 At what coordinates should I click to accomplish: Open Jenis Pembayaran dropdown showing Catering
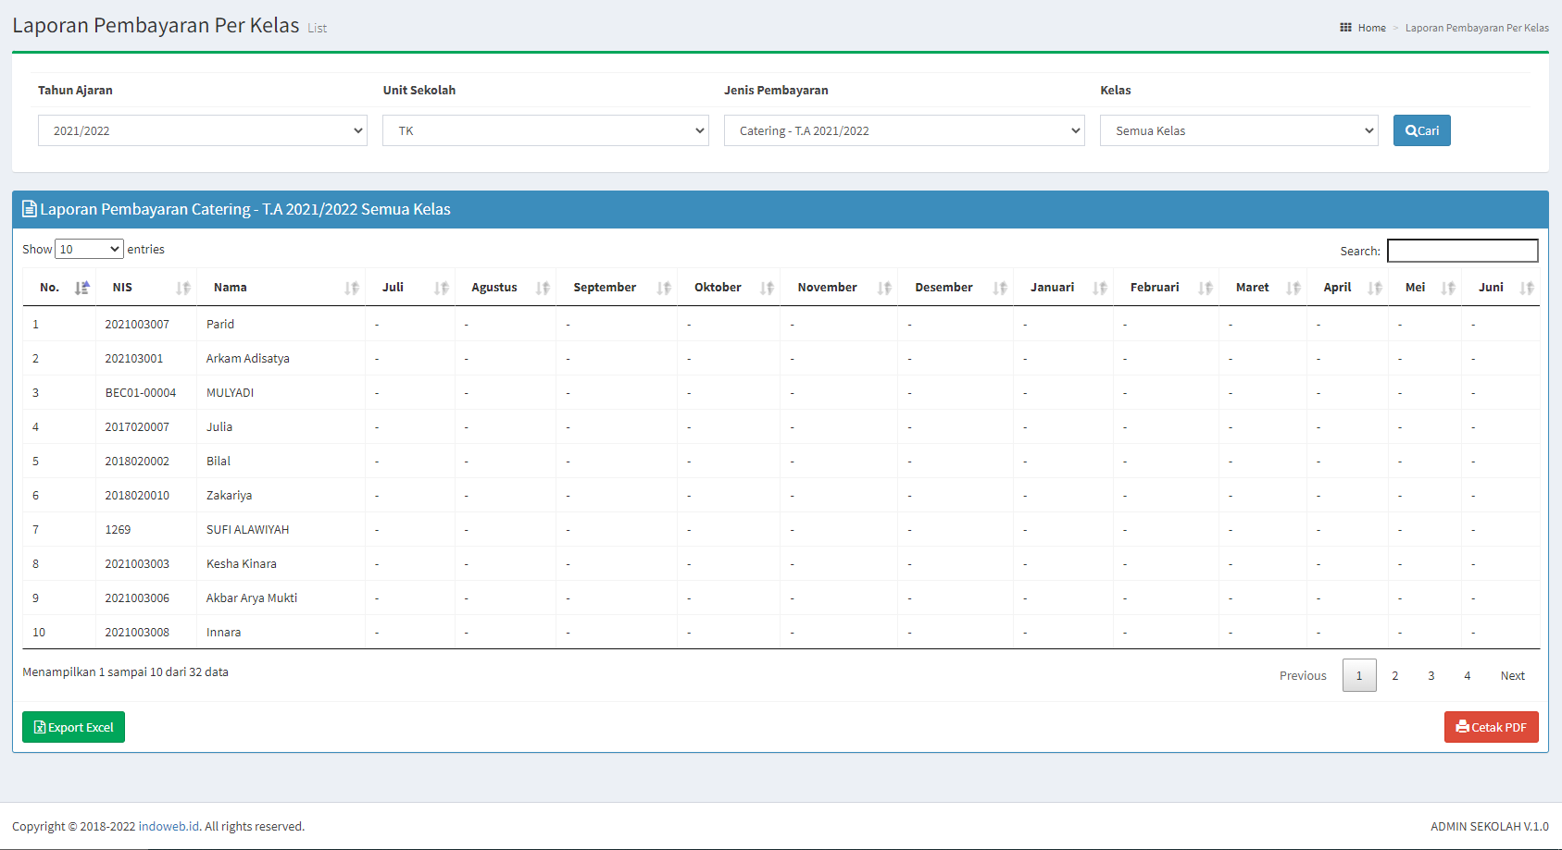905,130
